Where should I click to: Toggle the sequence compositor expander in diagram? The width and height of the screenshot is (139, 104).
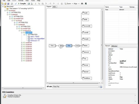click(79, 46)
